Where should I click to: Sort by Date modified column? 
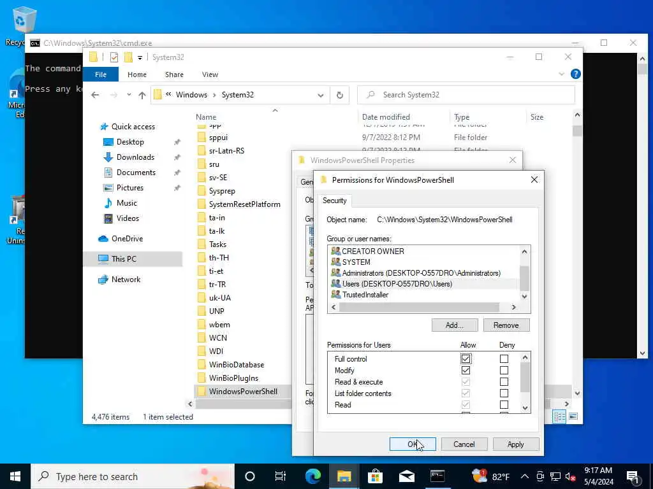click(386, 117)
